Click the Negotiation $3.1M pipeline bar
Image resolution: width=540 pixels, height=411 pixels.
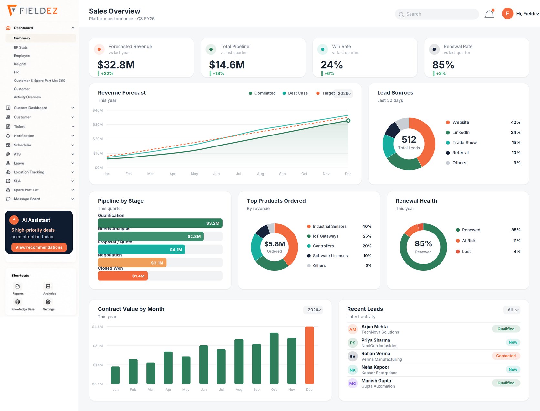tap(132, 263)
